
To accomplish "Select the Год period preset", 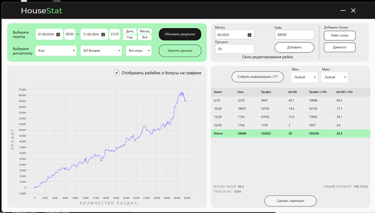I will click(x=130, y=37).
